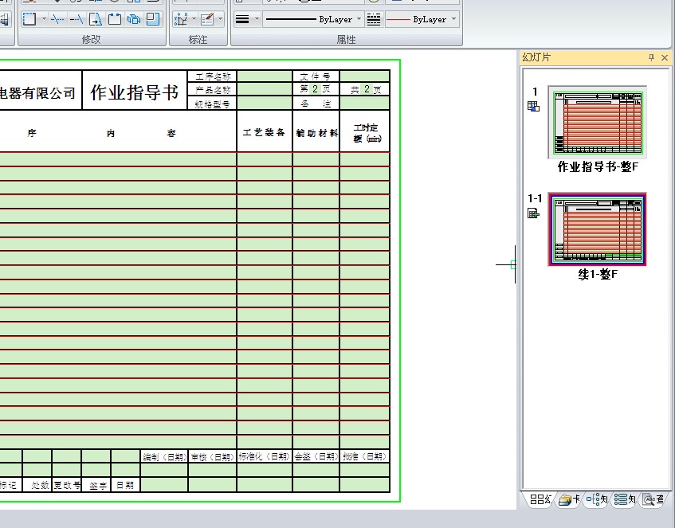Switch to the card (卡) tab
Viewport: 675px width, 528px height.
tap(568, 500)
